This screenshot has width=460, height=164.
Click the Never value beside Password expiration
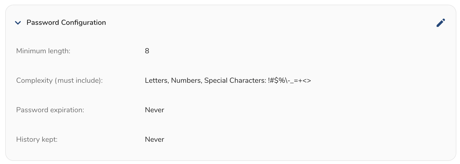155,110
